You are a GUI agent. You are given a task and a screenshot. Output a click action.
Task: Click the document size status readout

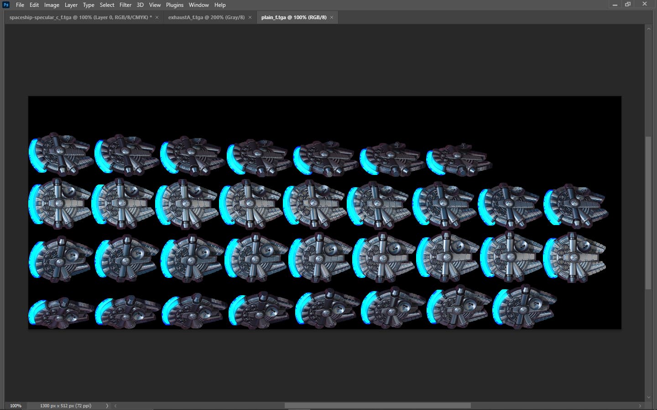[x=66, y=405]
